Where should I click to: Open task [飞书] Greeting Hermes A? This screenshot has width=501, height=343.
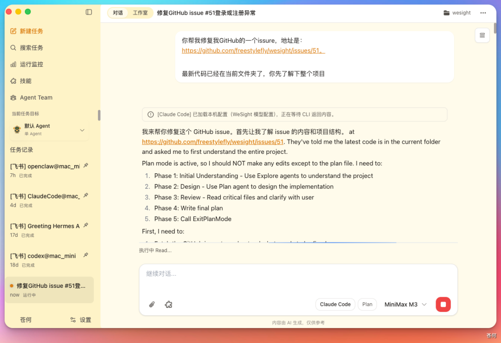50,230
